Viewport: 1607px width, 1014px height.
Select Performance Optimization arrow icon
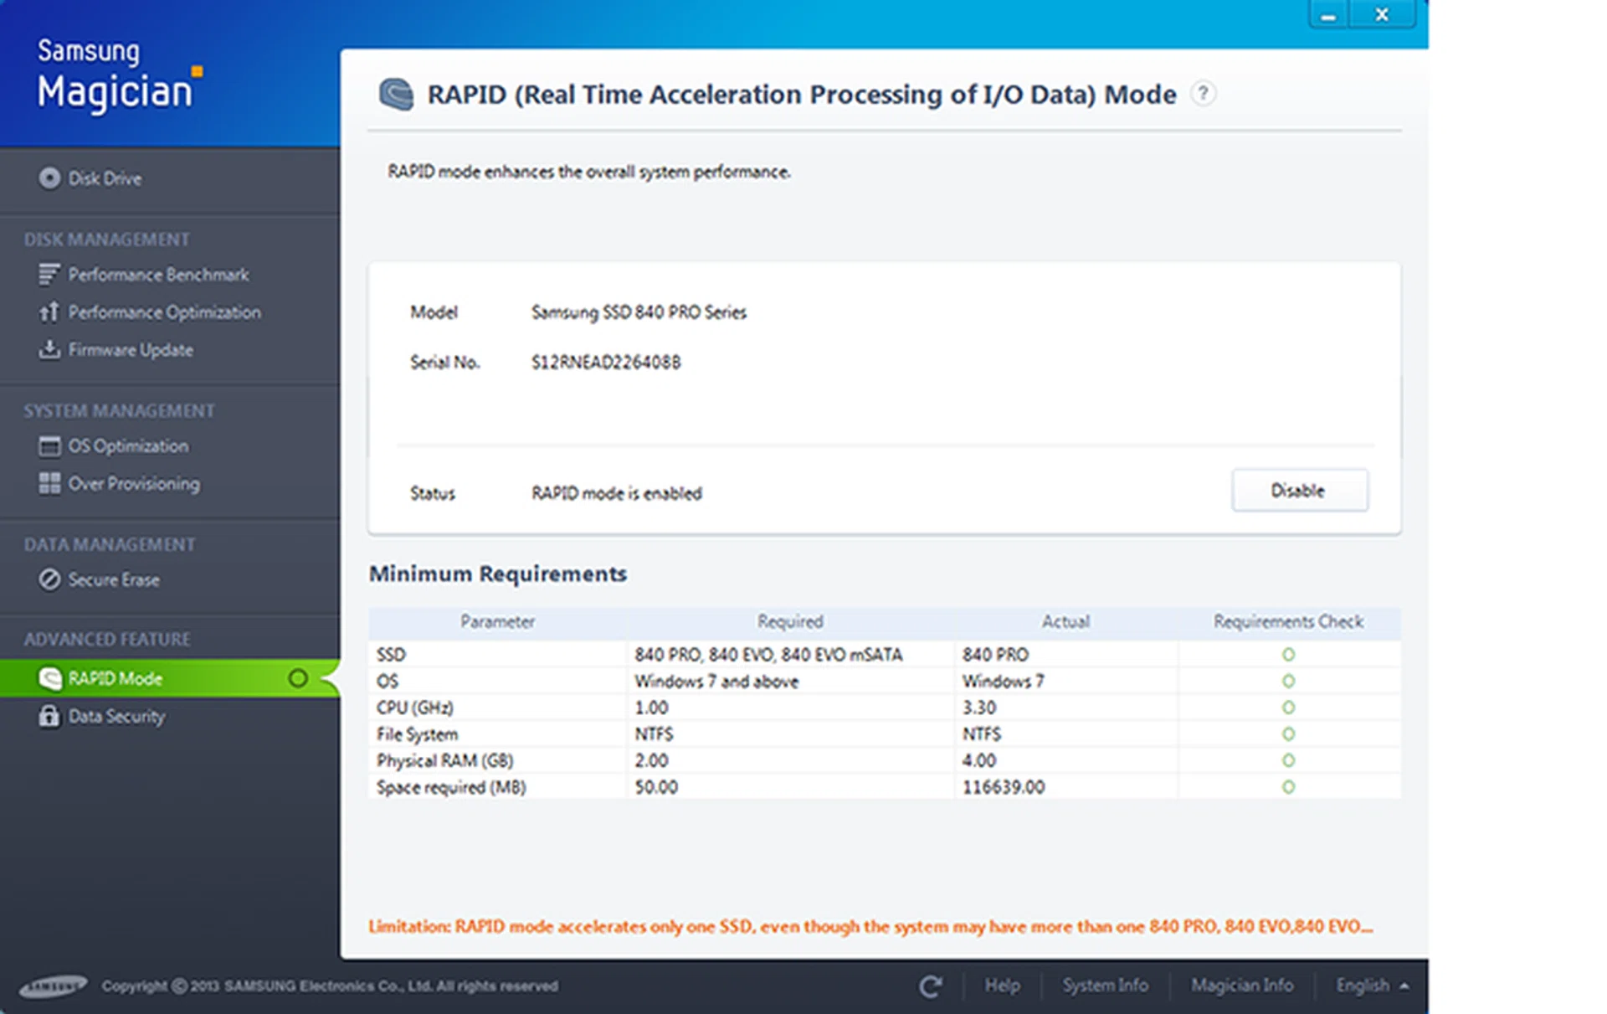point(49,312)
